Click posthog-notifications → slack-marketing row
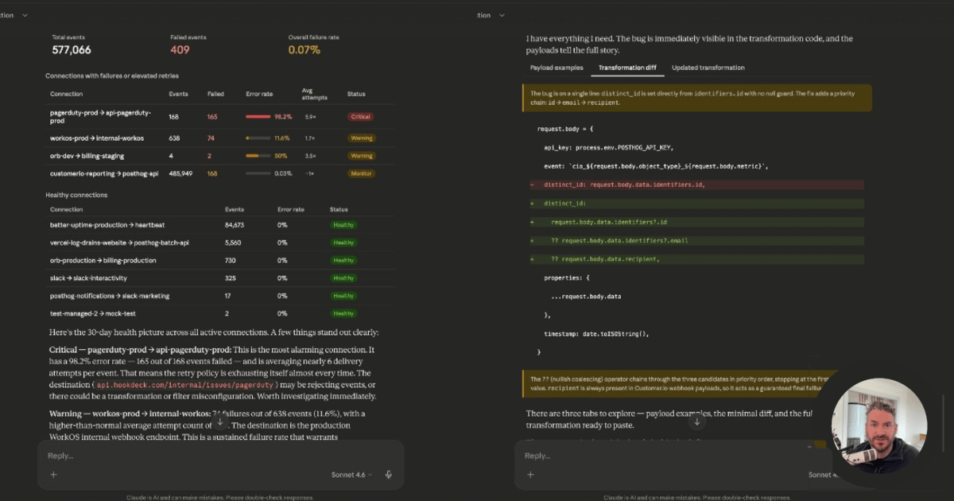 click(219, 296)
